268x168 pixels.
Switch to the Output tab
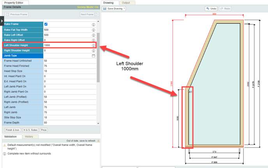(126, 3)
